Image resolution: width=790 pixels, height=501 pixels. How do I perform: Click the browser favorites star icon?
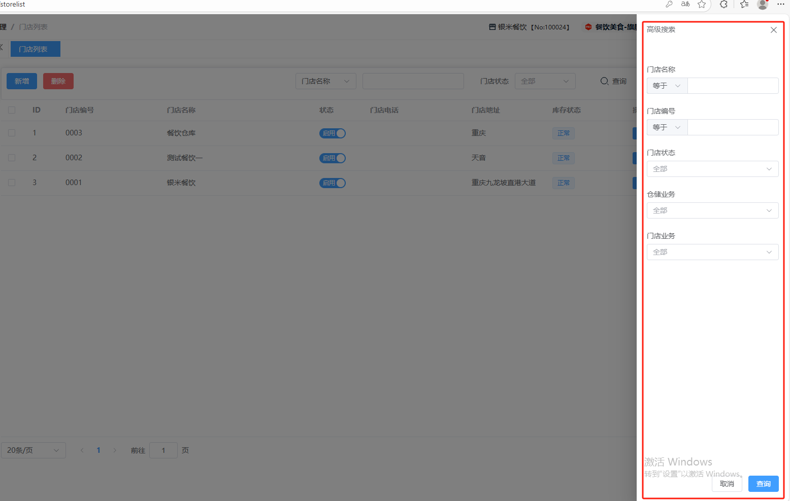pyautogui.click(x=702, y=5)
